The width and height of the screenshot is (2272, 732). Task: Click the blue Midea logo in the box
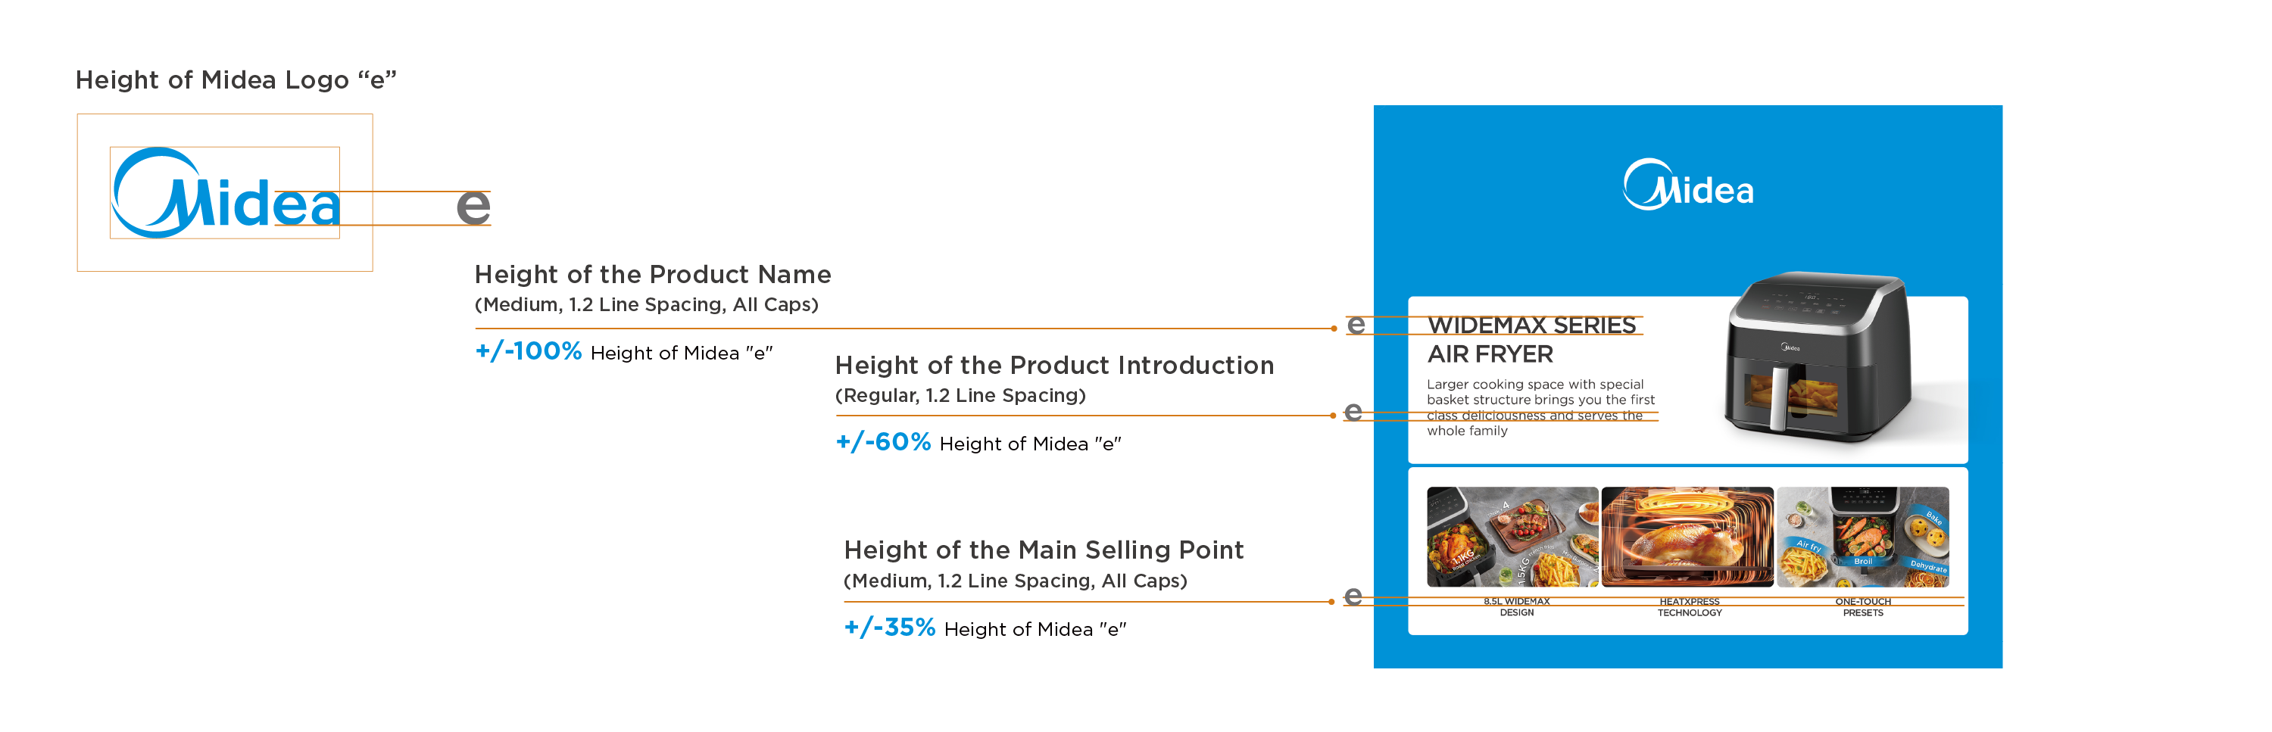[225, 193]
